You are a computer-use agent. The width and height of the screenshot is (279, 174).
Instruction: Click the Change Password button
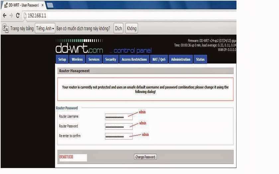click(x=145, y=157)
